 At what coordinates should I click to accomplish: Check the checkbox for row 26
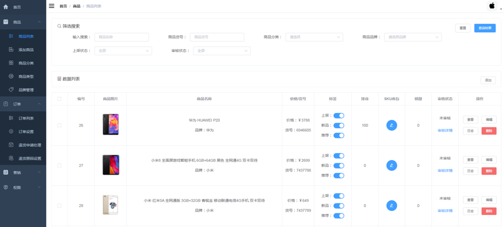tap(59, 125)
